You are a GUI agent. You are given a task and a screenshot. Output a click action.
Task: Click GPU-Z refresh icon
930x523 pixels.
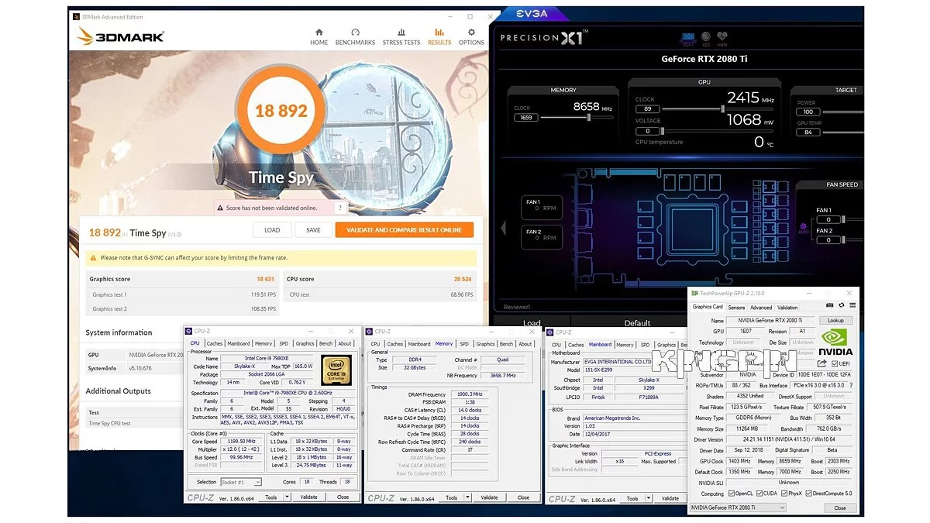pyautogui.click(x=841, y=307)
